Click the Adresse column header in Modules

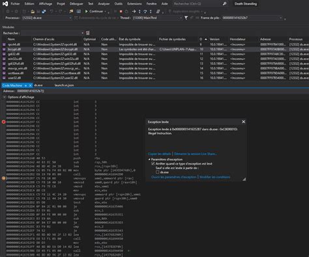265,39
